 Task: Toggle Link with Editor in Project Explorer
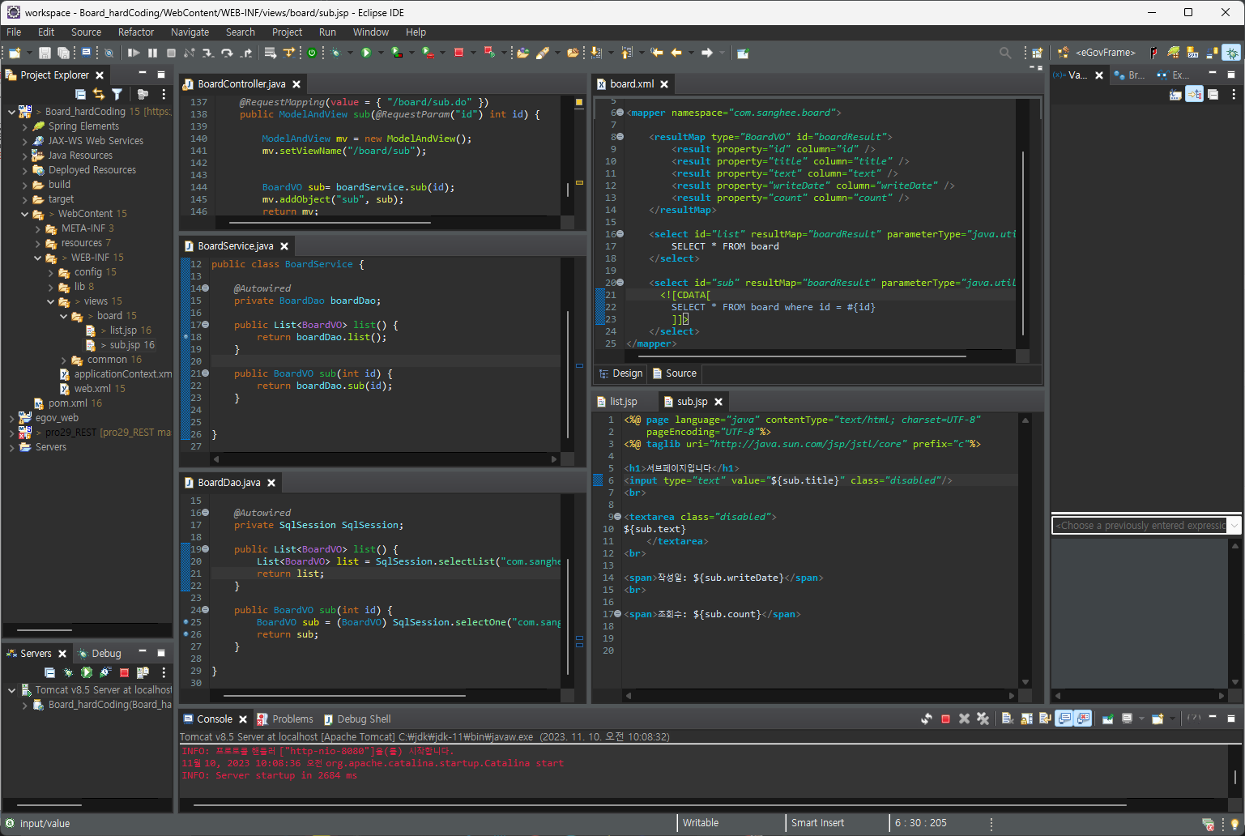click(x=99, y=95)
